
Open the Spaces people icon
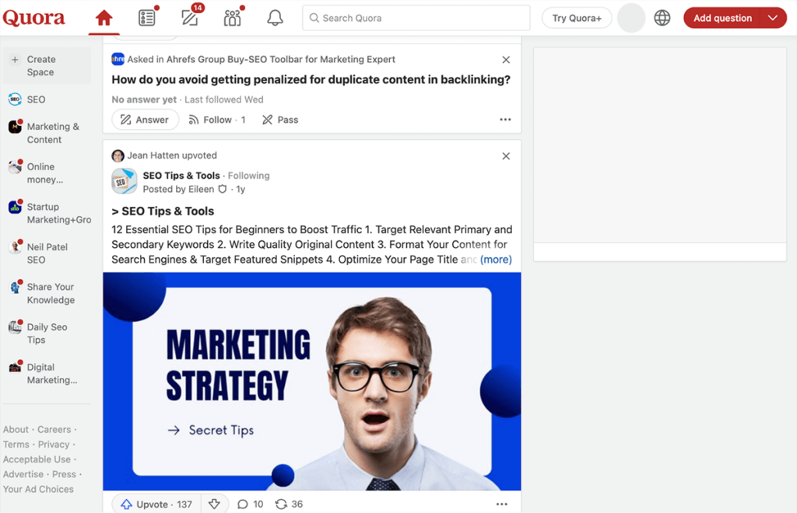pos(232,18)
